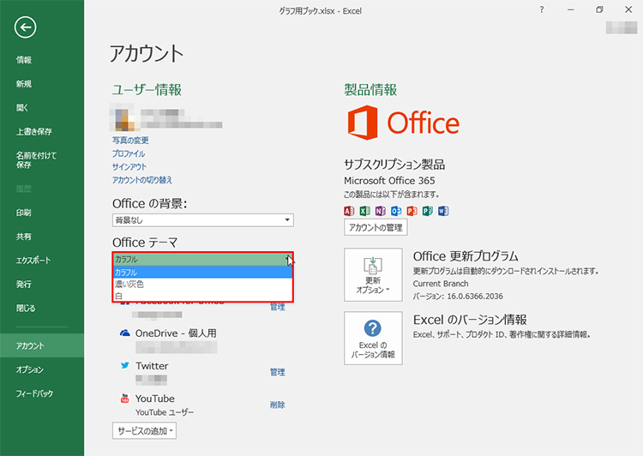Screen dimensions: 643x456
Task: Expand the サービスの追加 dropdown
Action: [144, 429]
